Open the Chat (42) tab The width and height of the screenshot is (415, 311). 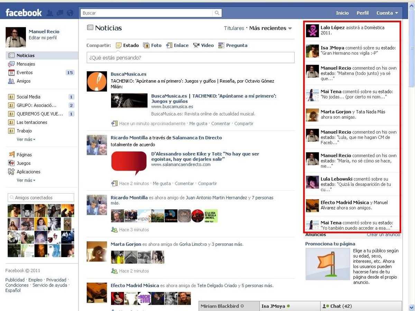361,306
